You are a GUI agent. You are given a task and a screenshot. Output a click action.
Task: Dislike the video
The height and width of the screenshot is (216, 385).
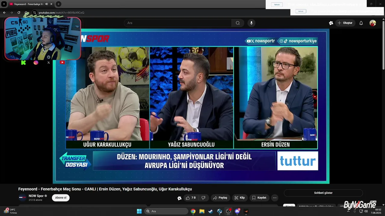point(203,198)
